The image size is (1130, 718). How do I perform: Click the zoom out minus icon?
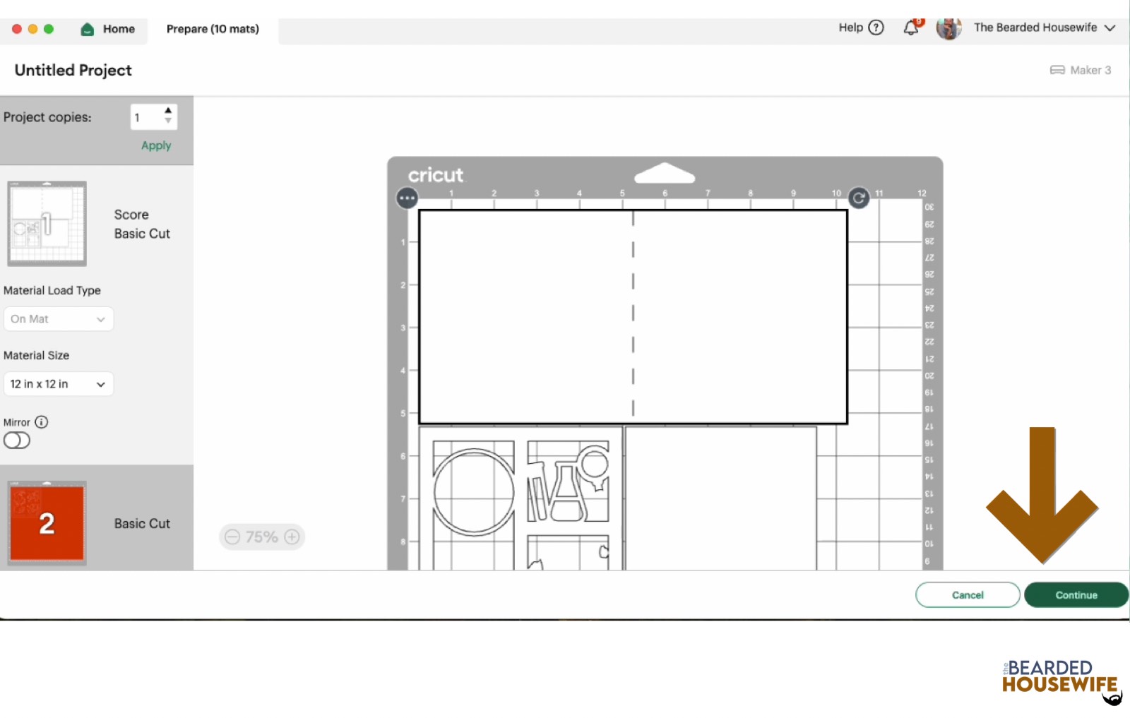pos(232,537)
